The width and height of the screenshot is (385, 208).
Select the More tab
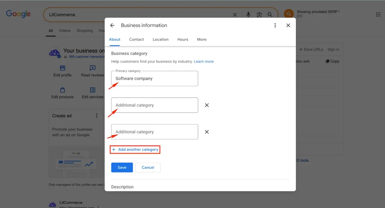tap(202, 39)
